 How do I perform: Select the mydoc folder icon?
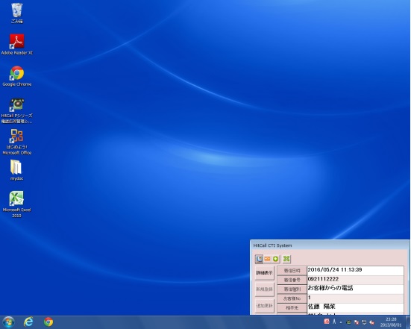(16, 170)
